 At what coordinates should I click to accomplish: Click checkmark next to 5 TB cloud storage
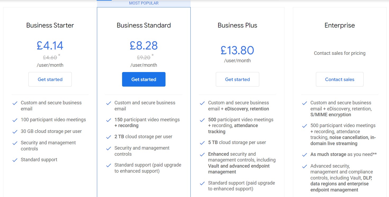[202, 143]
